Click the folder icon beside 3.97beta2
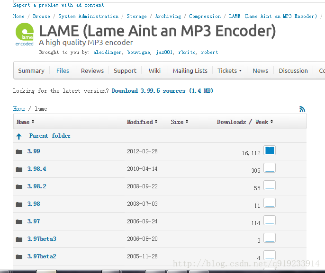Viewport: 325px width, 273px height. point(19,257)
